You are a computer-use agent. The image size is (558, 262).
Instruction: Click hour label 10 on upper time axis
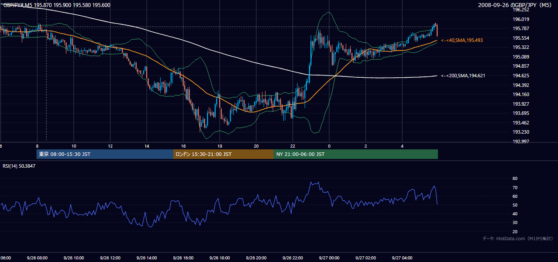tap(74, 146)
